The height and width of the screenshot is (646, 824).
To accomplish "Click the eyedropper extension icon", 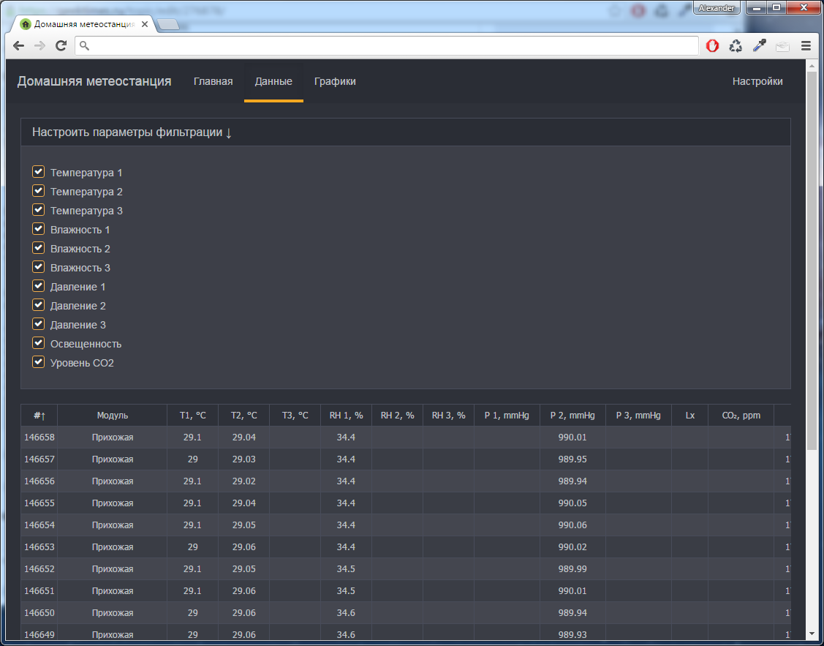I will (x=760, y=46).
